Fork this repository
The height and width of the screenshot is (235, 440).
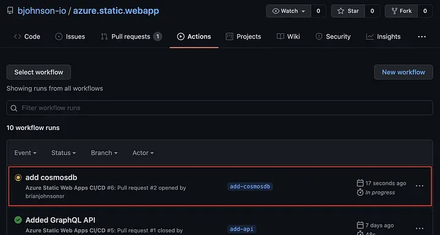click(x=402, y=11)
